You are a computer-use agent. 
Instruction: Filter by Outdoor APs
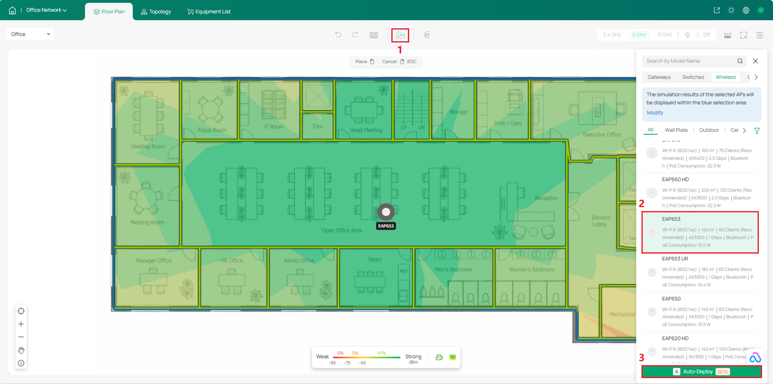click(x=709, y=130)
